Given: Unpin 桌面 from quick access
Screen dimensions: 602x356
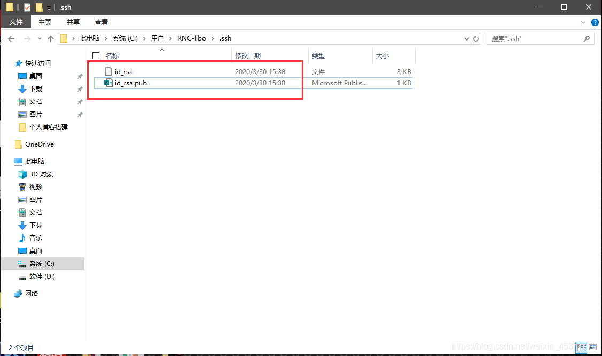Looking at the screenshot, I should pyautogui.click(x=80, y=76).
